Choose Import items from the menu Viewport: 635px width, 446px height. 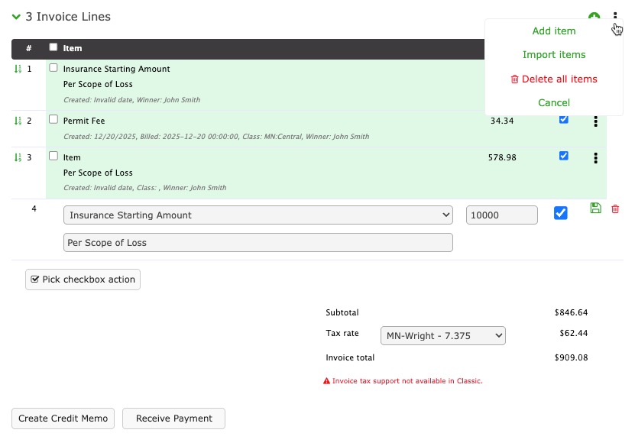pyautogui.click(x=554, y=55)
